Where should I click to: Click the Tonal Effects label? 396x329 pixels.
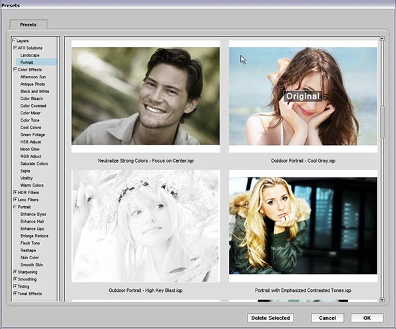[30, 294]
